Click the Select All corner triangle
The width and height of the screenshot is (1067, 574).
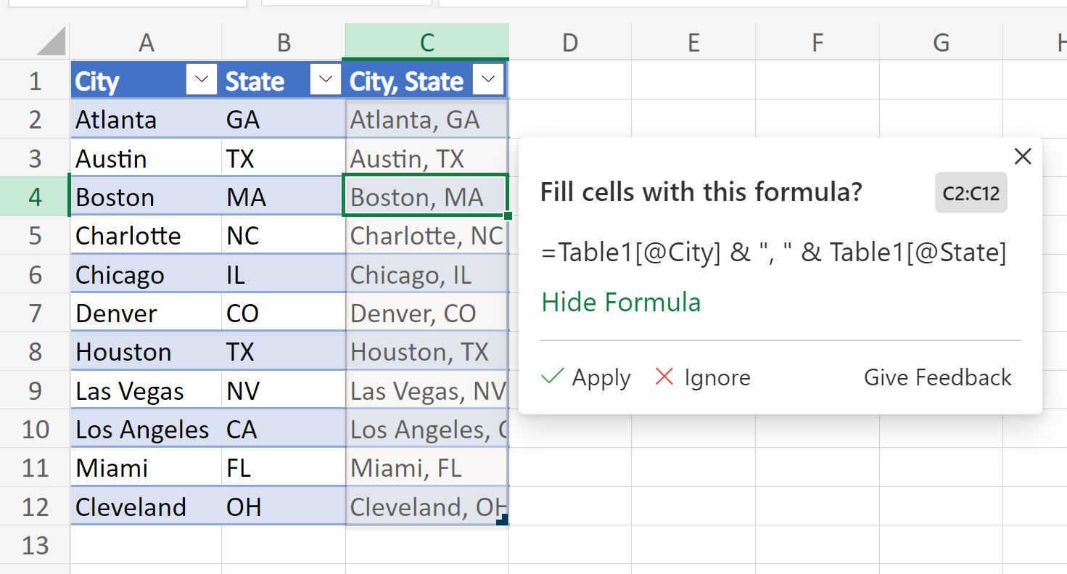coord(51,41)
